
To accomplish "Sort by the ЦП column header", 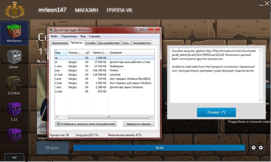I will coord(87,53).
